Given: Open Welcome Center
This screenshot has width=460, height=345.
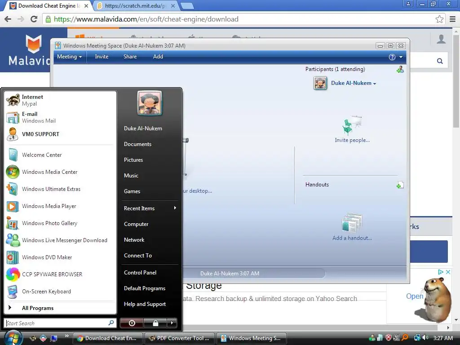Looking at the screenshot, I should (60, 155).
